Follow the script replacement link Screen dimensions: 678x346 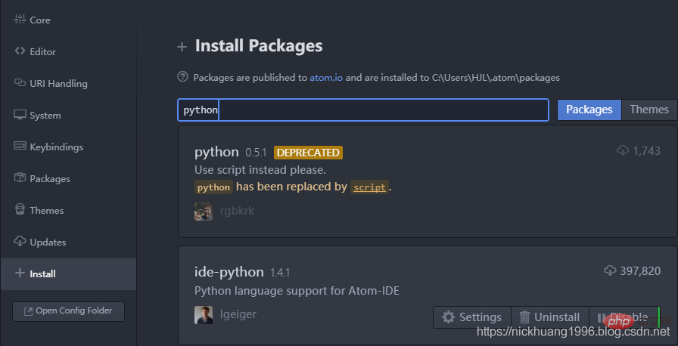coord(369,187)
